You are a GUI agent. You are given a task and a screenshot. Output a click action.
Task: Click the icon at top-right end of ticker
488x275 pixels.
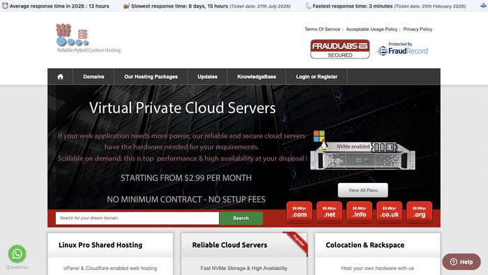[x=484, y=6]
